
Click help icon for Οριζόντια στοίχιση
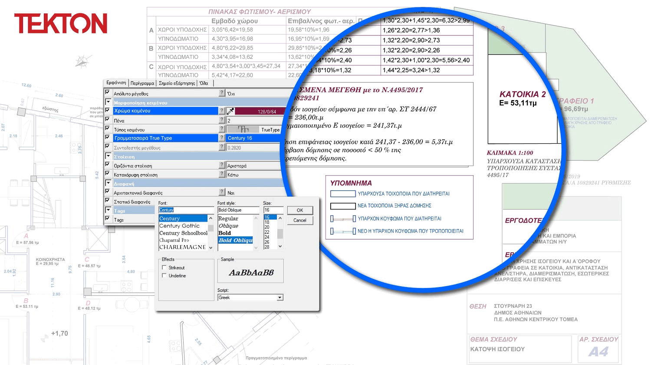pos(222,165)
